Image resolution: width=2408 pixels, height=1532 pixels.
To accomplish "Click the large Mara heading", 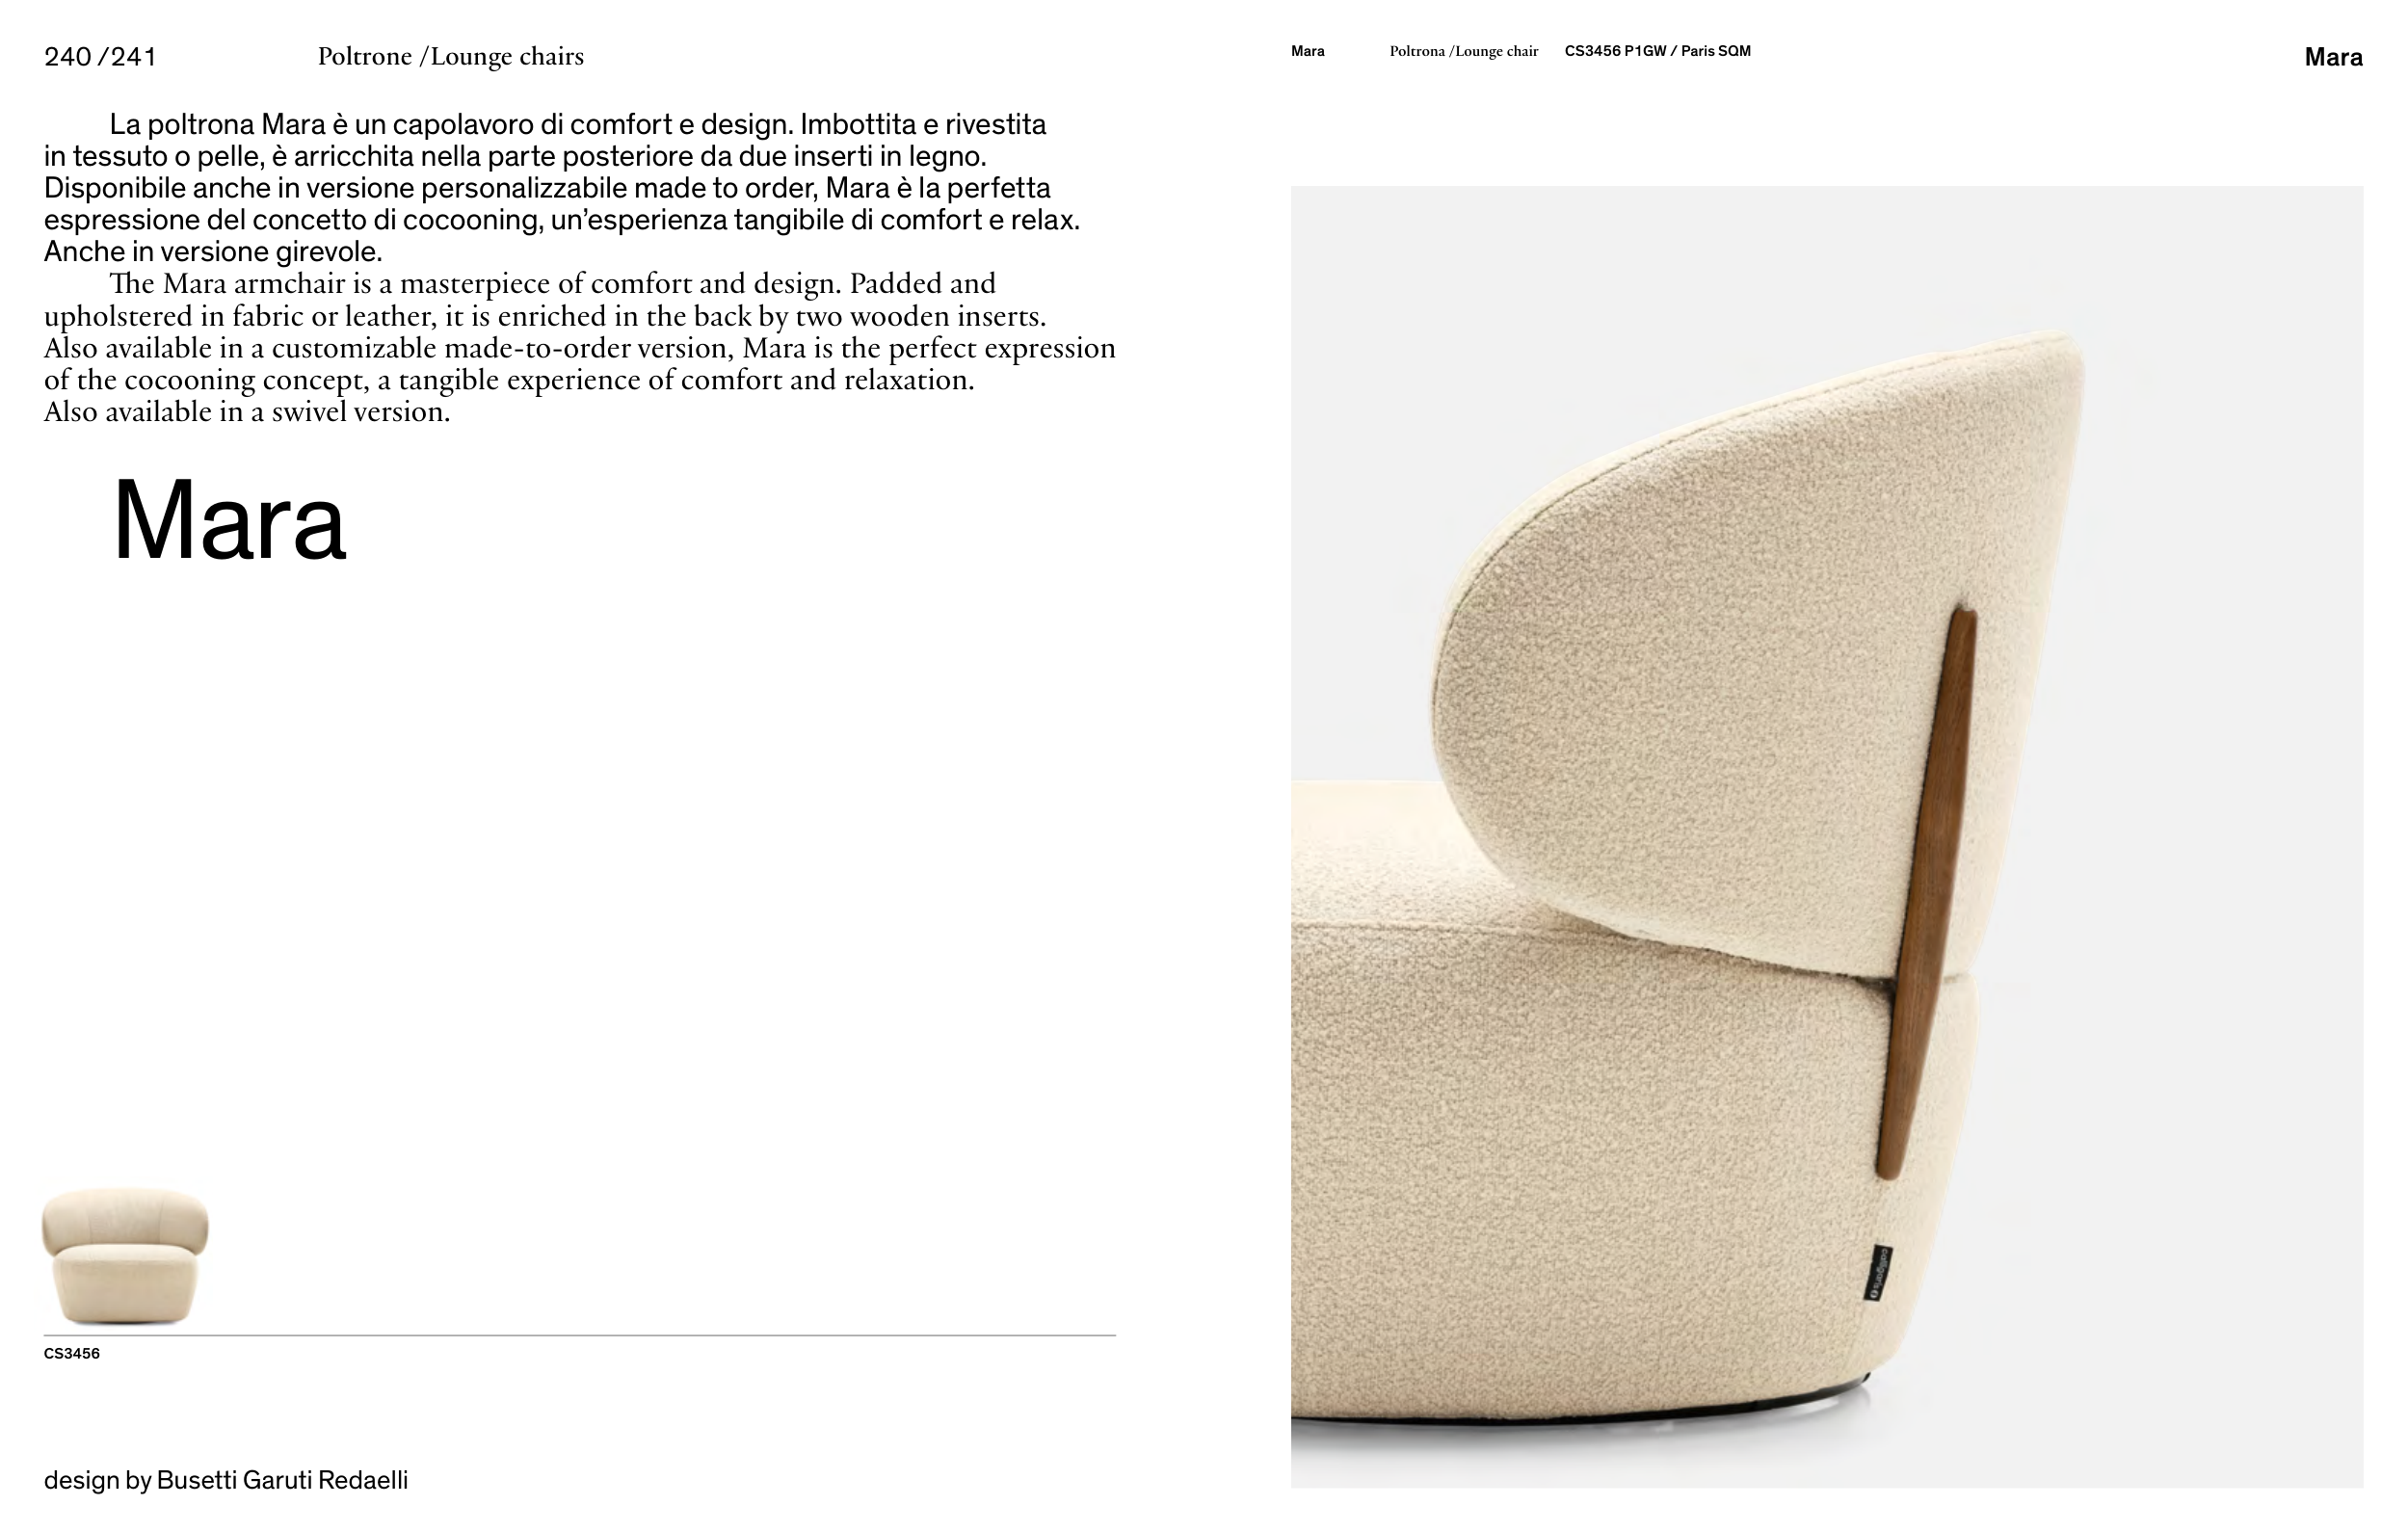I will tap(229, 521).
